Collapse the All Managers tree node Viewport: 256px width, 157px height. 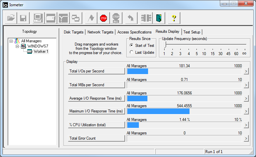[x=11, y=41]
